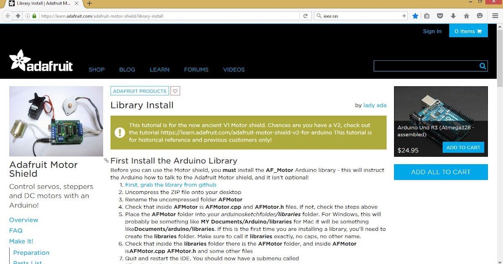Heart the Library Install tutorial
This screenshot has width=503, height=264.
[175, 91]
